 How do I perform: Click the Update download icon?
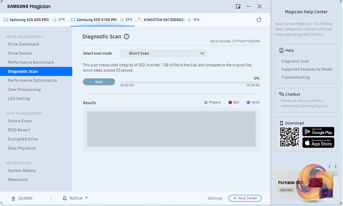pyautogui.click(x=13, y=198)
